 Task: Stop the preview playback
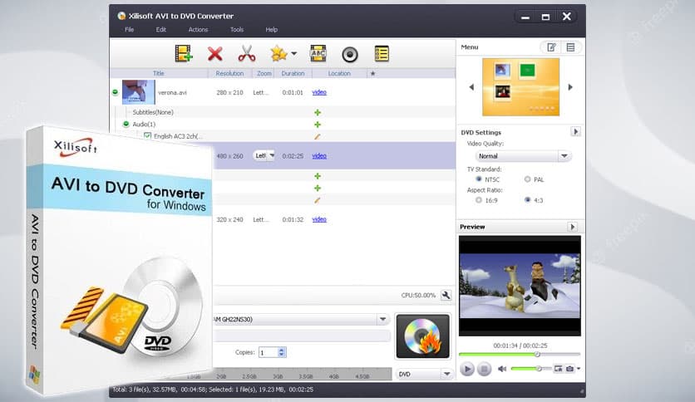[x=484, y=368]
